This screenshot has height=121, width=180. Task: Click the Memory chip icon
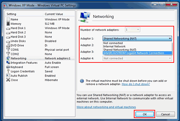pyautogui.click(x=8, y=24)
